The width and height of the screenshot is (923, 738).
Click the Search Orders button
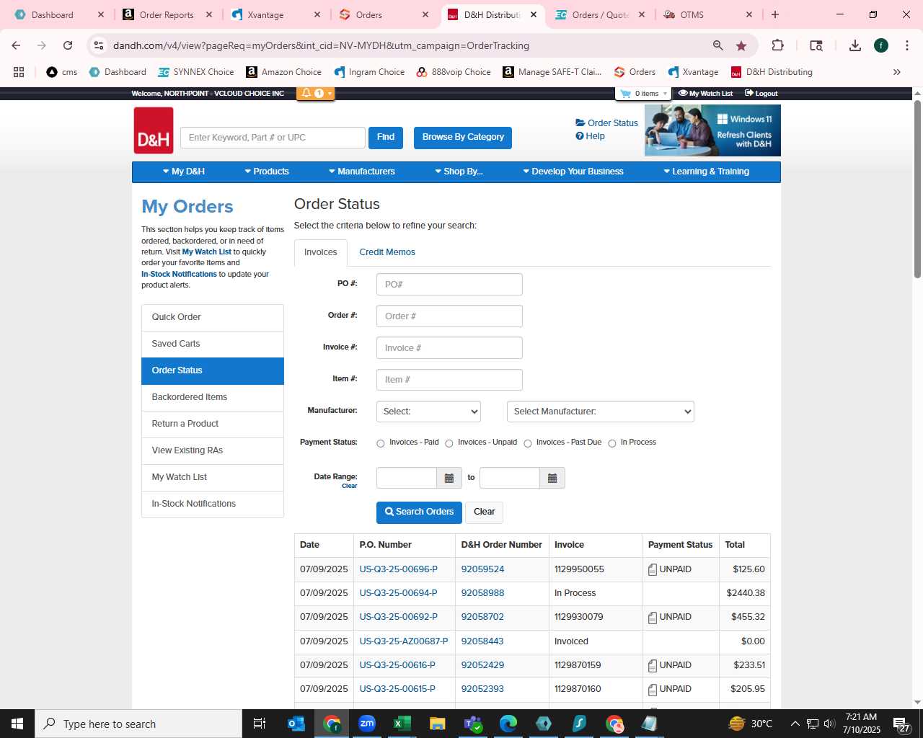[419, 512]
